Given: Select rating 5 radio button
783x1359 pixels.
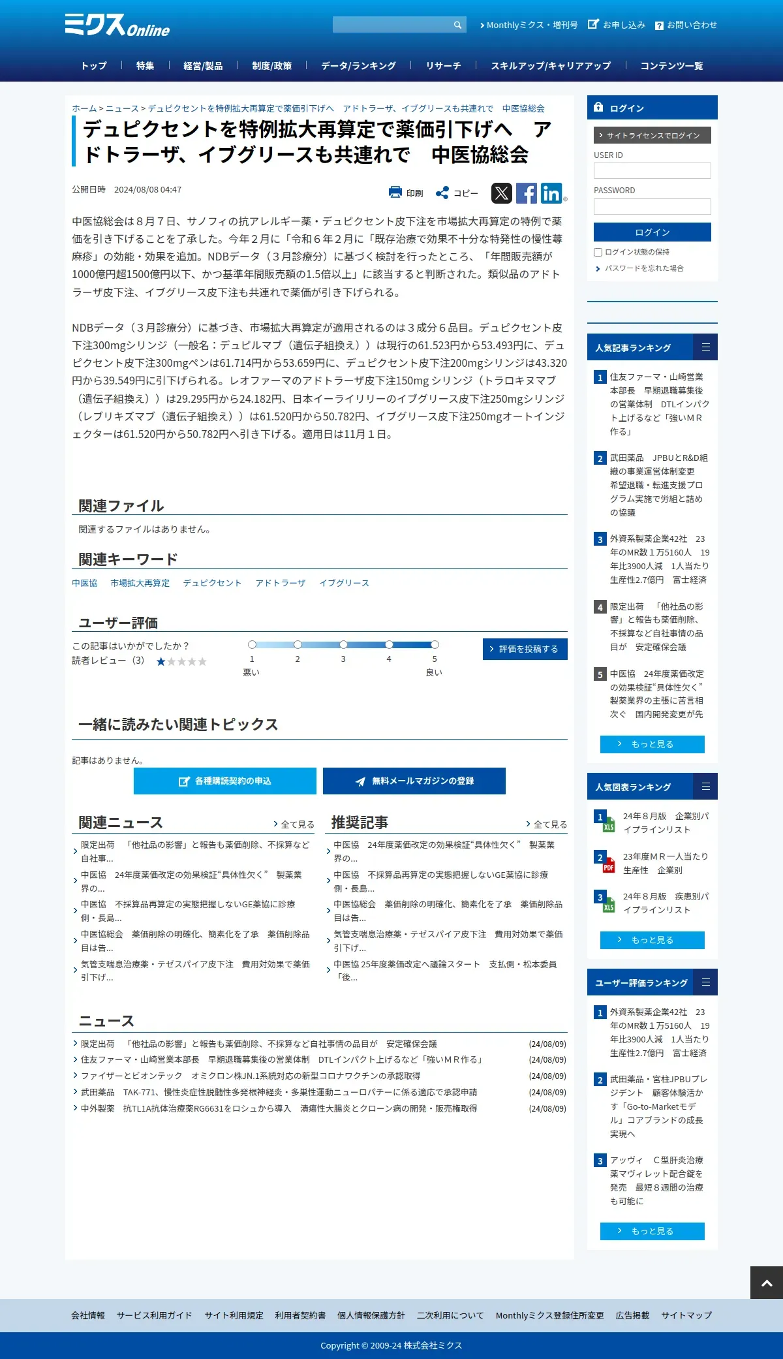Looking at the screenshot, I should click(x=435, y=644).
